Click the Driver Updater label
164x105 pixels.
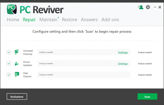pos(28,63)
